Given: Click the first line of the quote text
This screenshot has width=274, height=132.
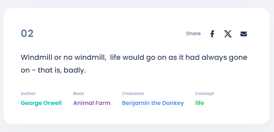Looking at the screenshot, I should pyautogui.click(x=134, y=58).
